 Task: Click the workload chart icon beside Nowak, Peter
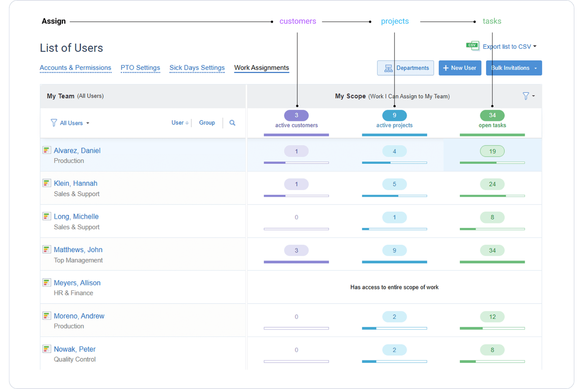46,349
